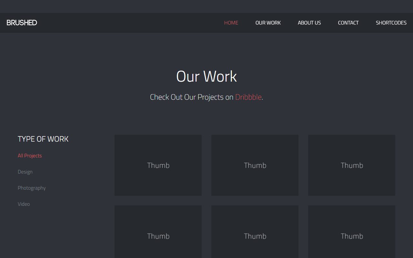This screenshot has height=258, width=413.
Task: Navigate to CONTACT section
Action: tap(348, 23)
